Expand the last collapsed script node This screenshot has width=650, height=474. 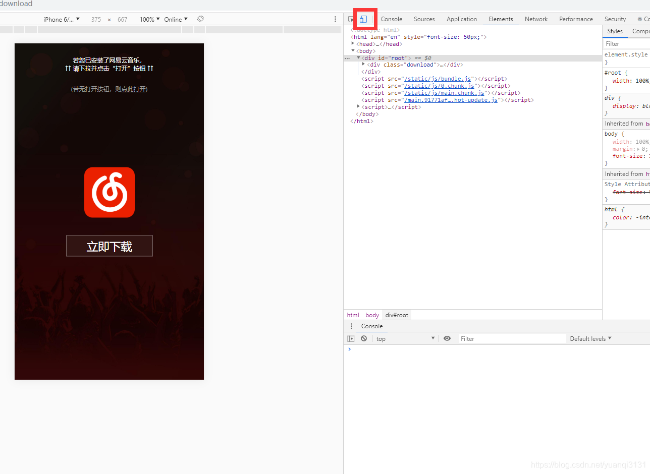pyautogui.click(x=358, y=106)
